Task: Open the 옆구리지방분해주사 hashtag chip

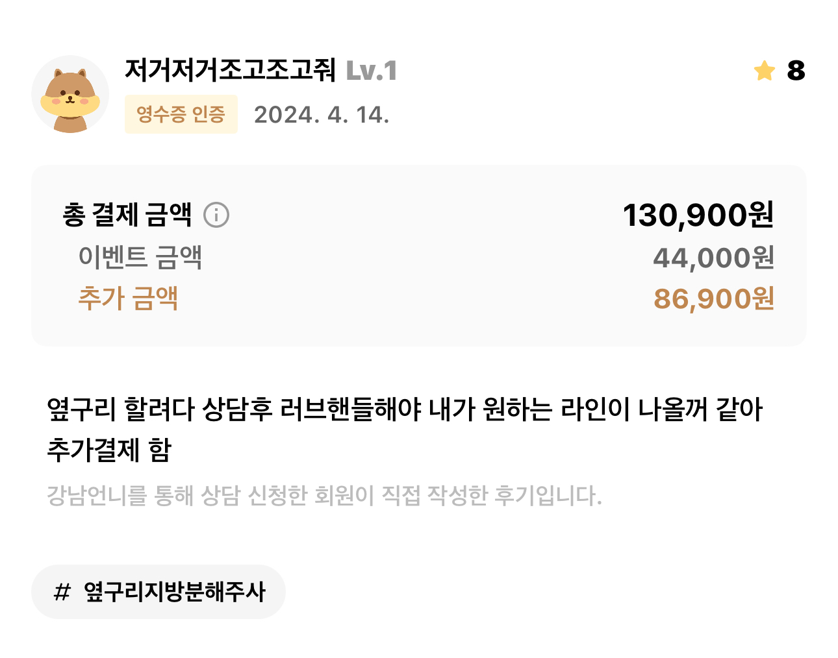Action: pos(159,592)
